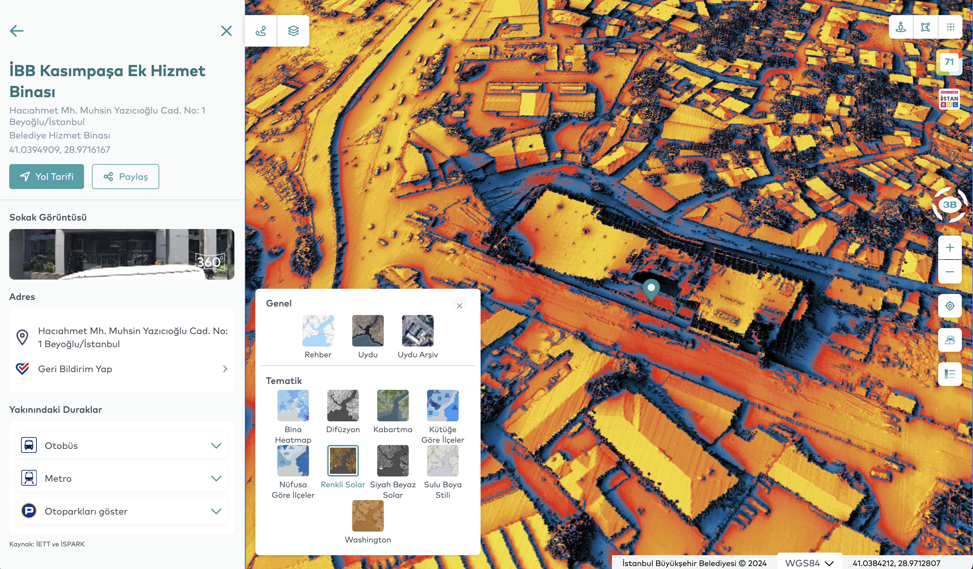Open the 360 street view thumbnail
Screen dimensions: 973x569
(x=121, y=254)
